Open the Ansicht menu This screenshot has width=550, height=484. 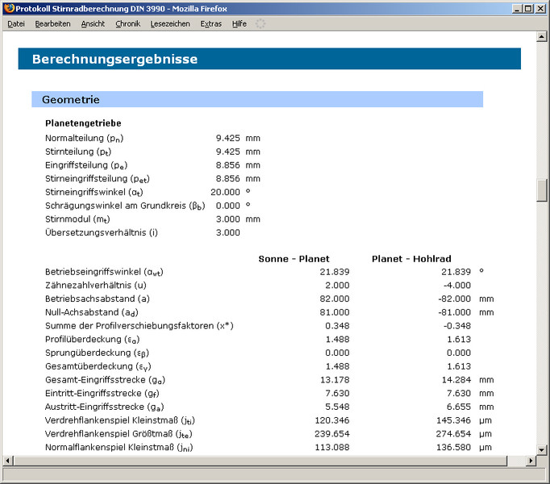[93, 23]
